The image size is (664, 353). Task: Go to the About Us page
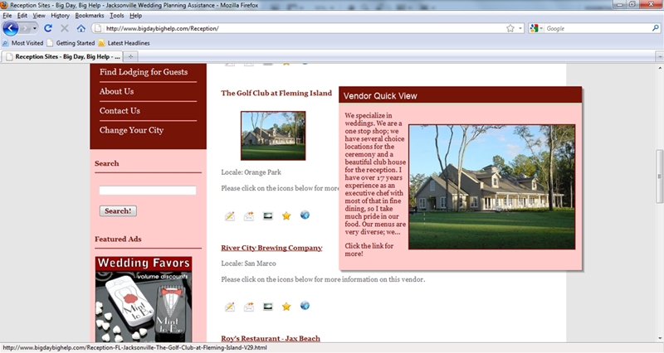point(116,91)
